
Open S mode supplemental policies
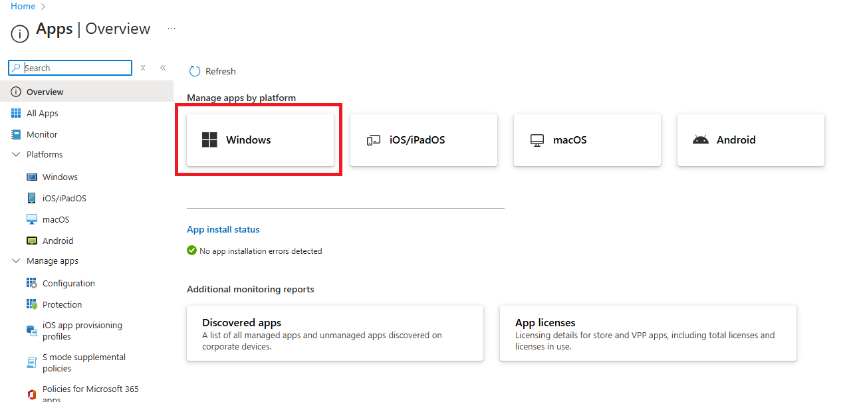click(84, 363)
